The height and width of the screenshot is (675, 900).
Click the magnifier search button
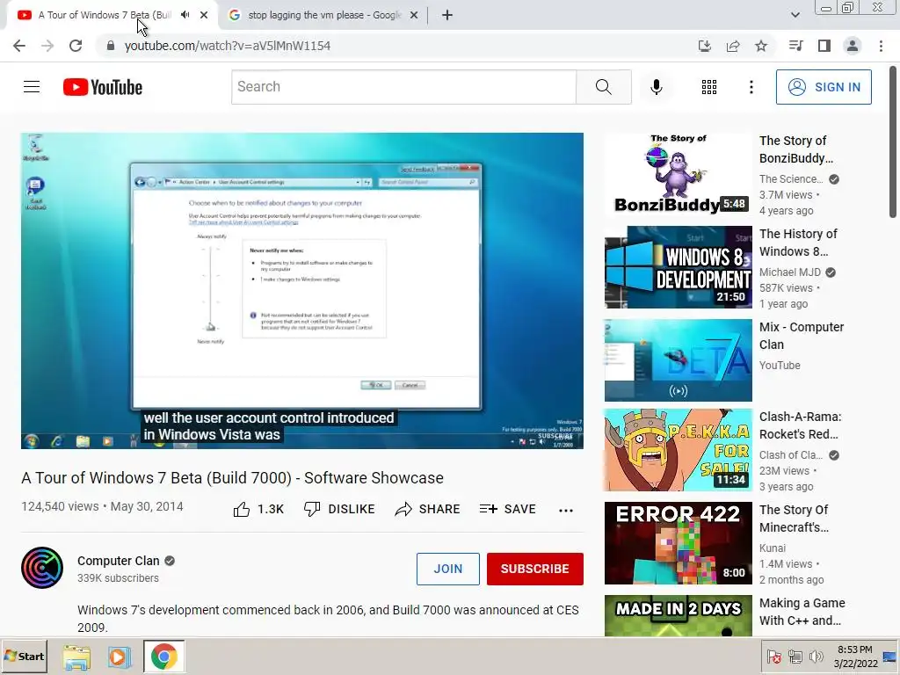point(603,87)
